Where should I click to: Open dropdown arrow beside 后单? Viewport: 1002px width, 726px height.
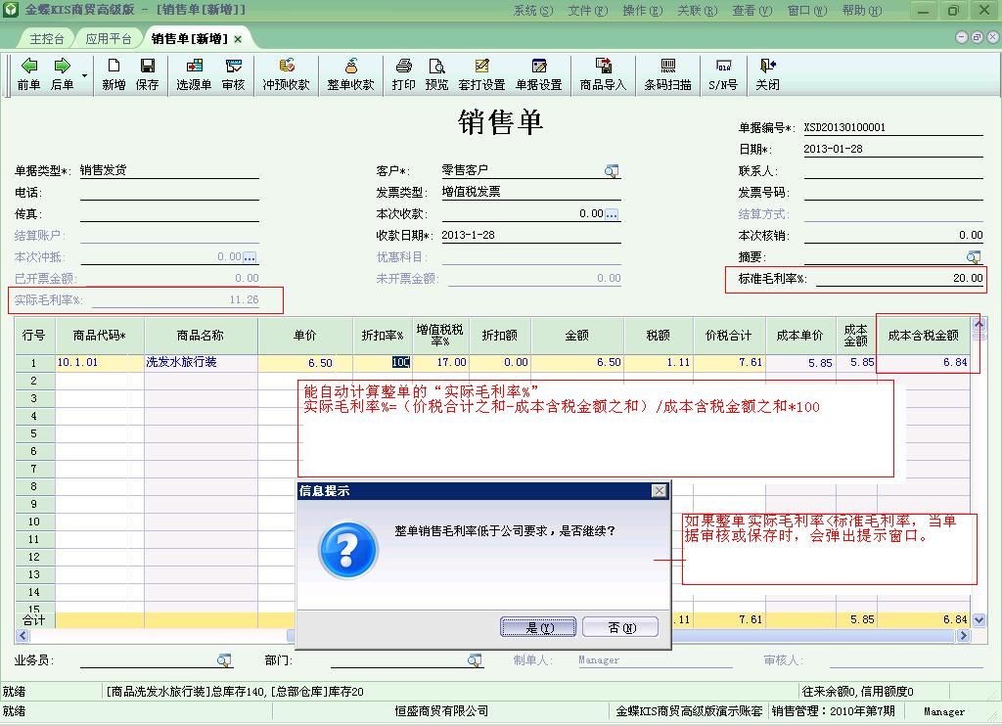pyautogui.click(x=84, y=76)
